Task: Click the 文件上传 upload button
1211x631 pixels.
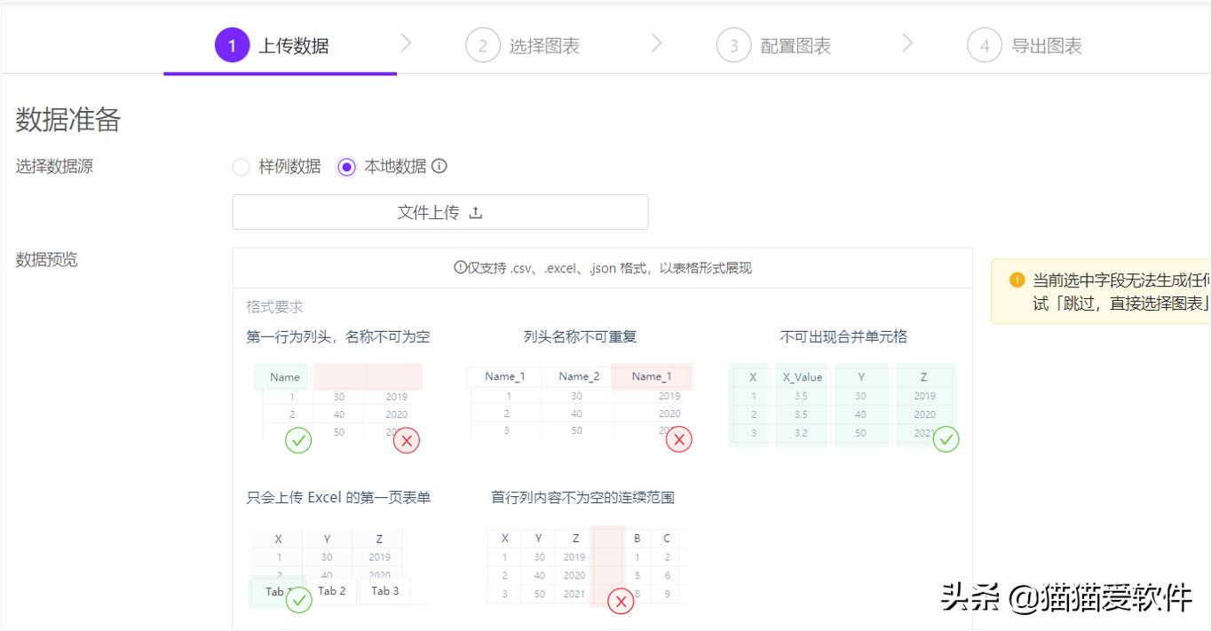Action: tap(439, 212)
